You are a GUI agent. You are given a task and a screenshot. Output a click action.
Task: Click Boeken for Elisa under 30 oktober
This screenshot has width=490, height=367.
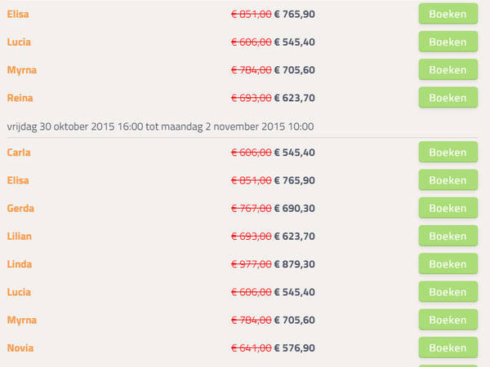coord(448,179)
